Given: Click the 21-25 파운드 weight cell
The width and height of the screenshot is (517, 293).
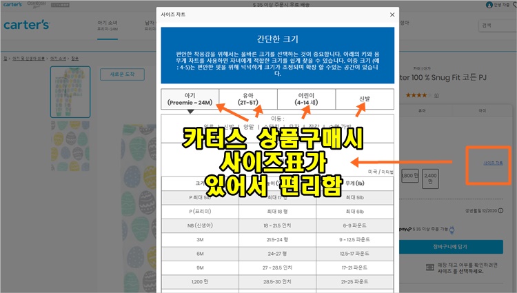Looking at the screenshot, I should point(355,282).
